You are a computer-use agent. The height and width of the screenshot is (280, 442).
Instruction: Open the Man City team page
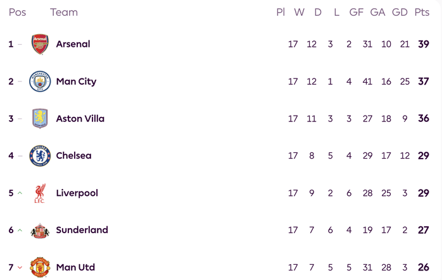pyautogui.click(x=76, y=82)
